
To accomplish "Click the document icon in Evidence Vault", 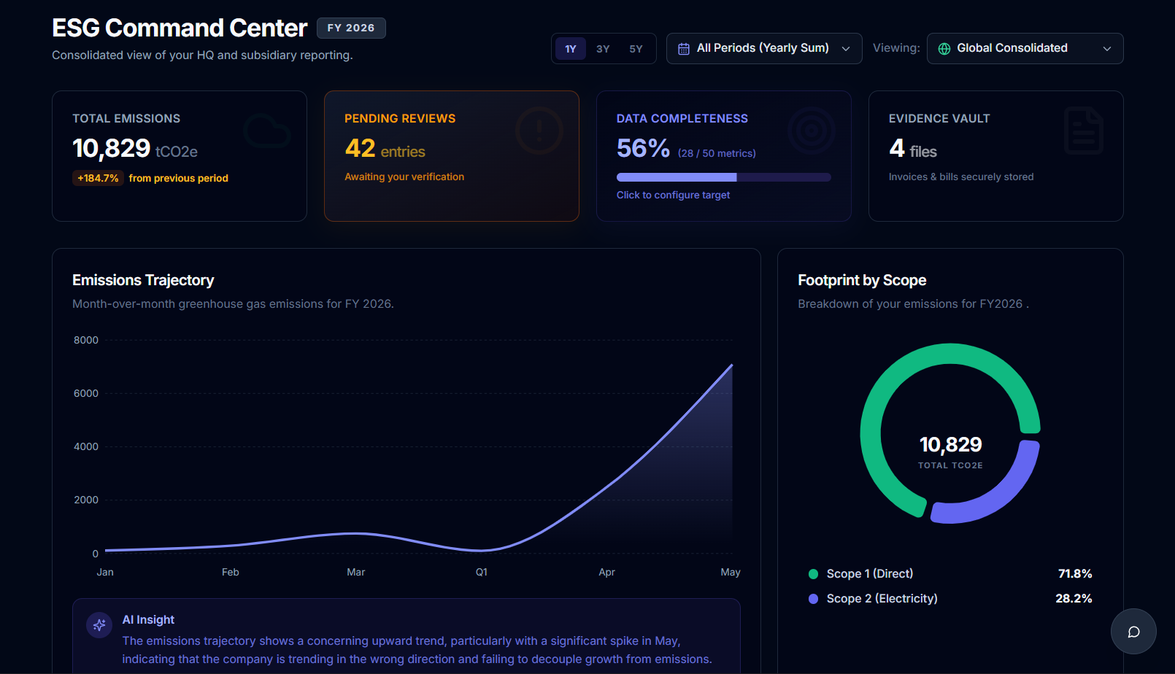I will coord(1083,131).
